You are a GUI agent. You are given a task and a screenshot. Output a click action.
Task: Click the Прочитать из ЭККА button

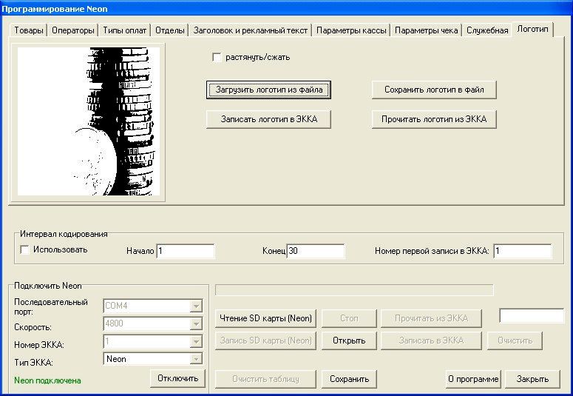click(431, 318)
